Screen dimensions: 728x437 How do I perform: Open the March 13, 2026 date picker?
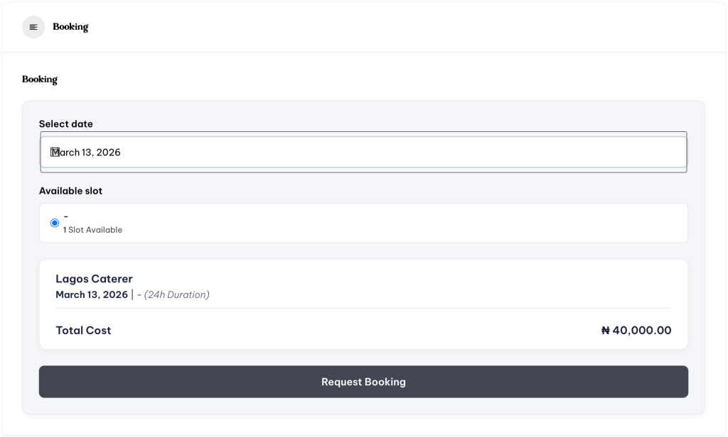pos(363,152)
